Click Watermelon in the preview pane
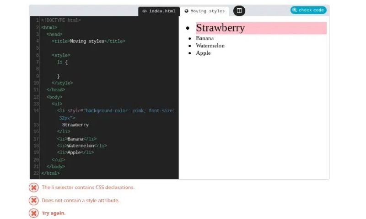Screen dimensions: 366x219 210,46
